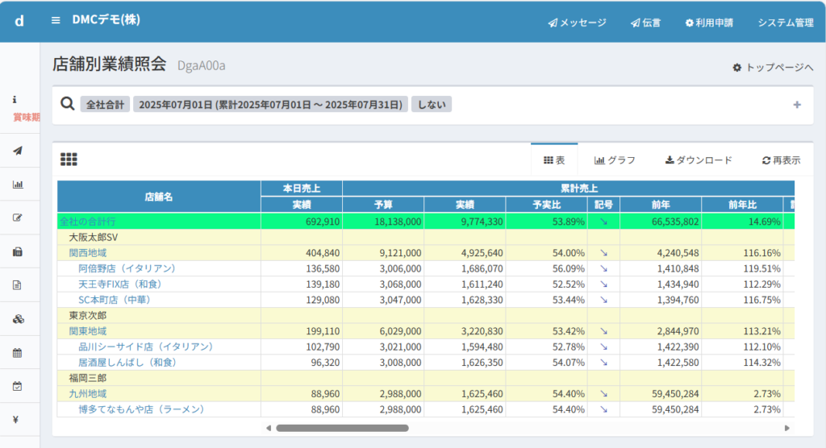Go to トップページへ link
The image size is (826, 448).
[x=773, y=68]
